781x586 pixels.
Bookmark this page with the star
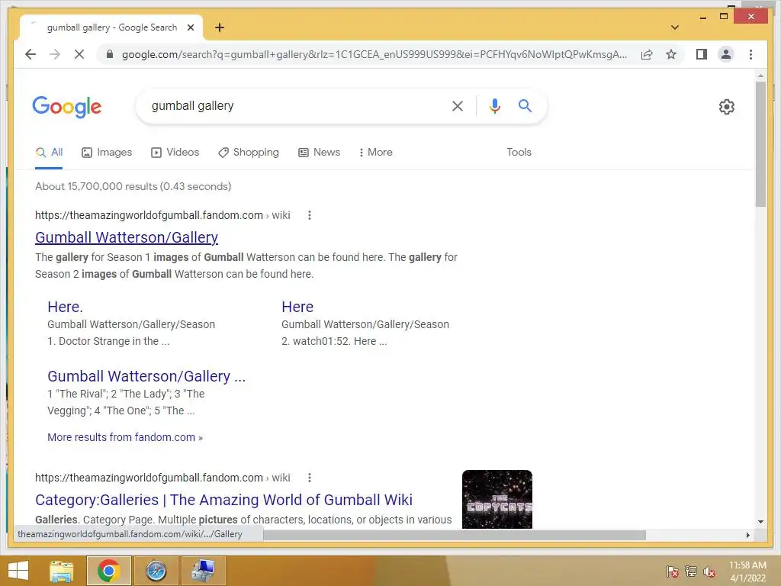[671, 54]
